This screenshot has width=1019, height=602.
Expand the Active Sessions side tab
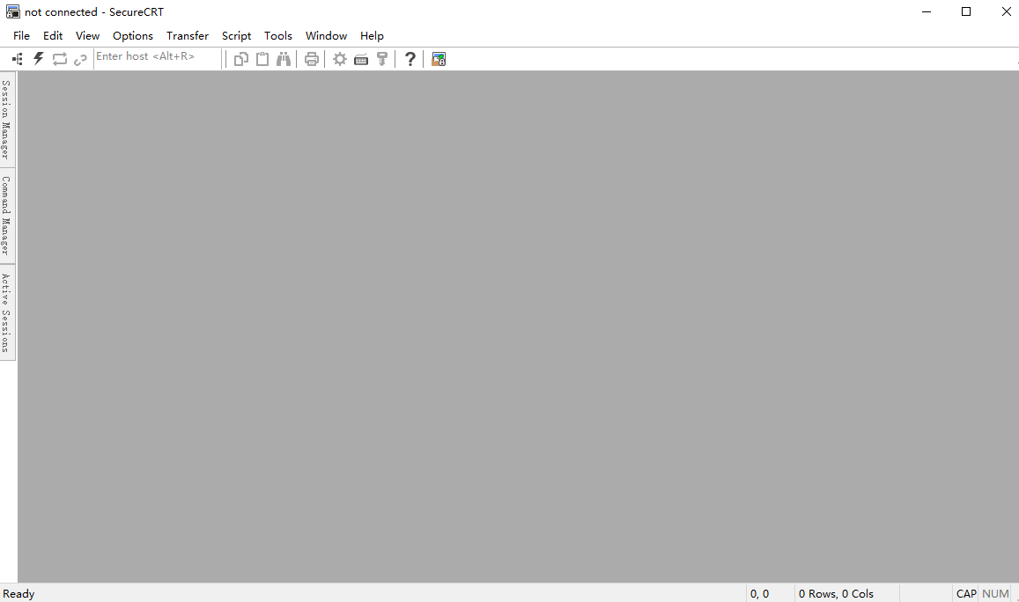click(x=6, y=312)
